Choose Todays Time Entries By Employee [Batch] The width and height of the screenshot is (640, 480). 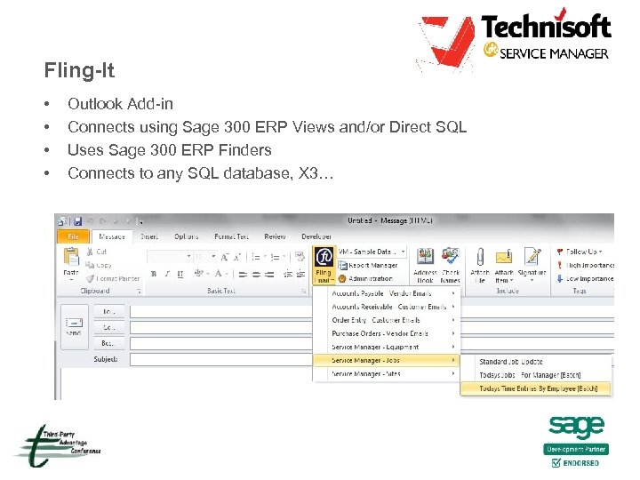coord(536,388)
